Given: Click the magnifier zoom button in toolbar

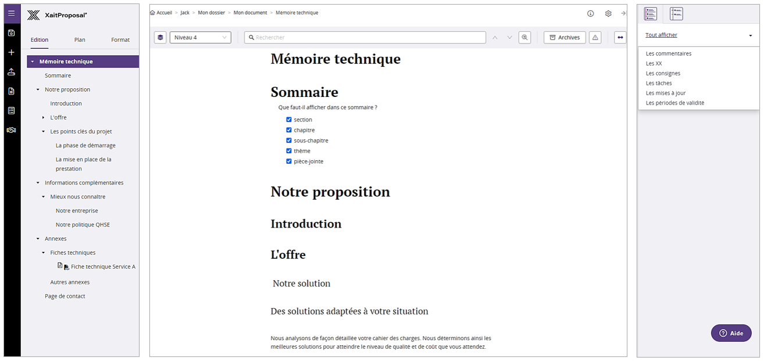Looking at the screenshot, I should coord(524,38).
